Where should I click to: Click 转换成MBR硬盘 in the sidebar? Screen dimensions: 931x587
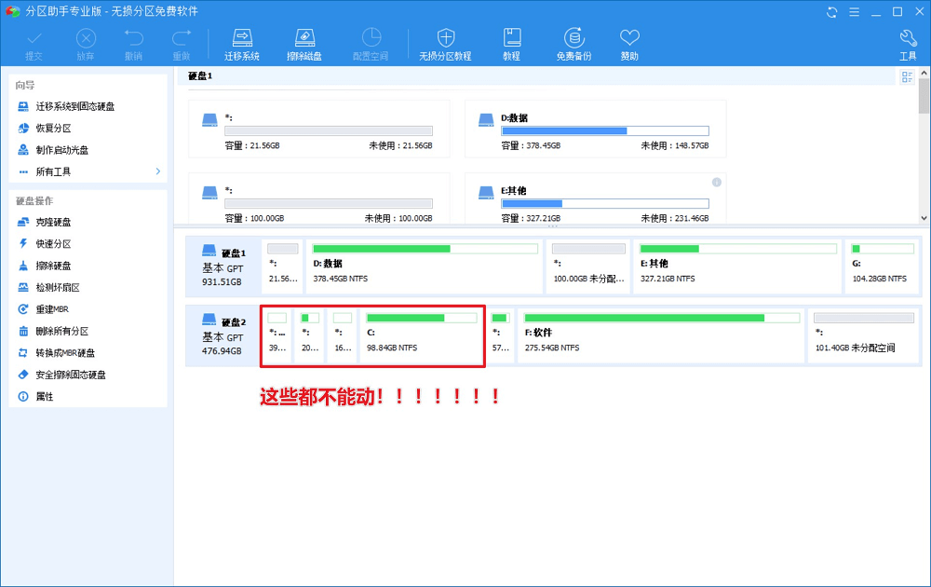tap(65, 353)
